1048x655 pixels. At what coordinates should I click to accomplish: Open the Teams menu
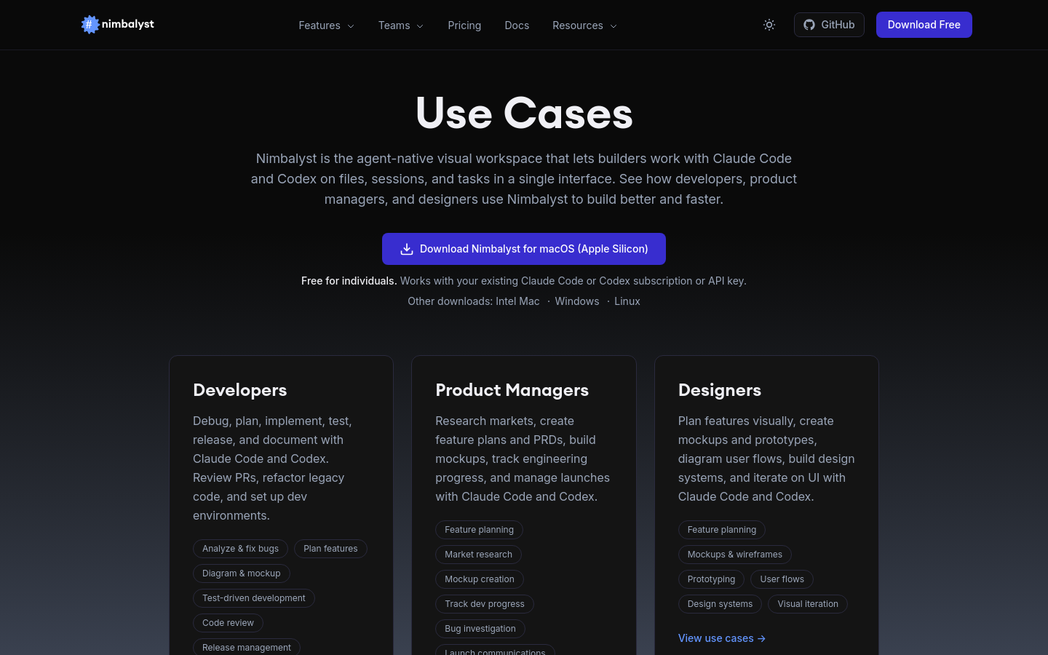point(401,25)
